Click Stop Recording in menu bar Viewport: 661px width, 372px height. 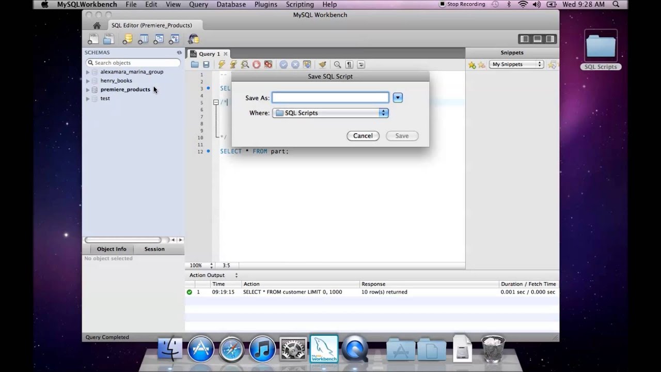[x=462, y=4]
